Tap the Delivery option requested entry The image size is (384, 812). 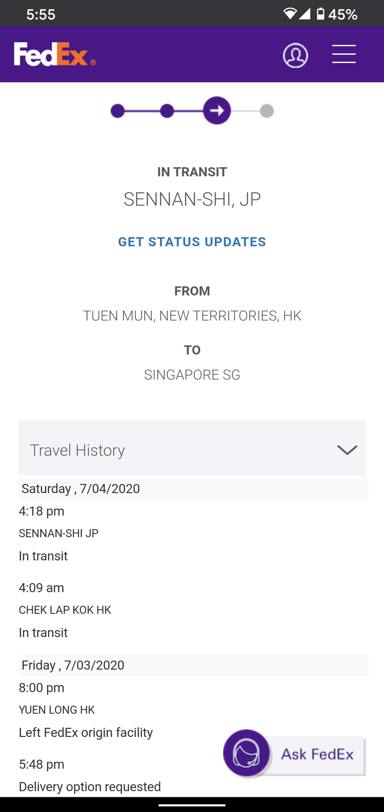pyautogui.click(x=90, y=787)
